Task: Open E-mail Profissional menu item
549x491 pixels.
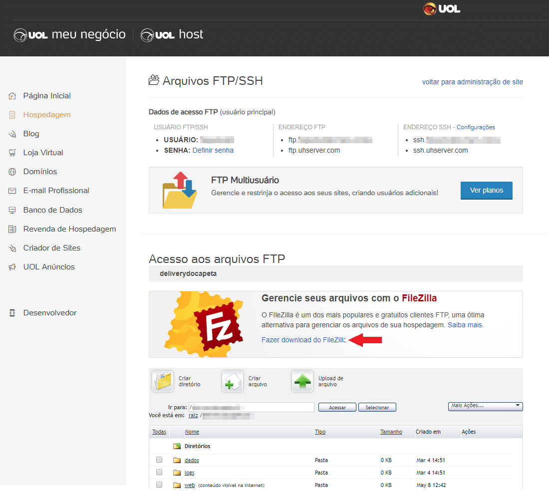Action: point(56,191)
